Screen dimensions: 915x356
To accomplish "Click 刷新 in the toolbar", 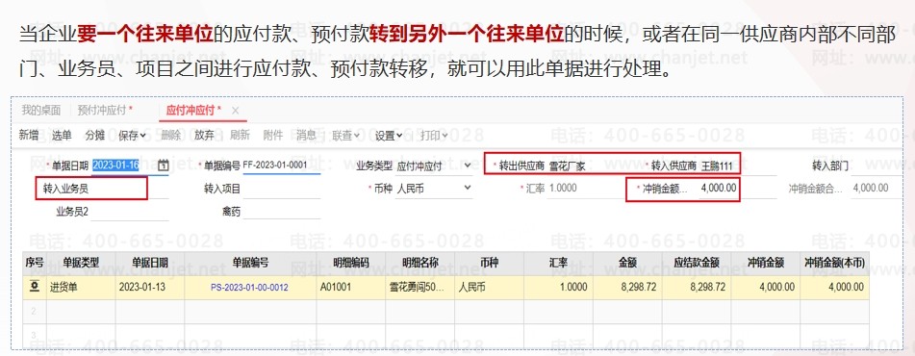I will [x=240, y=136].
